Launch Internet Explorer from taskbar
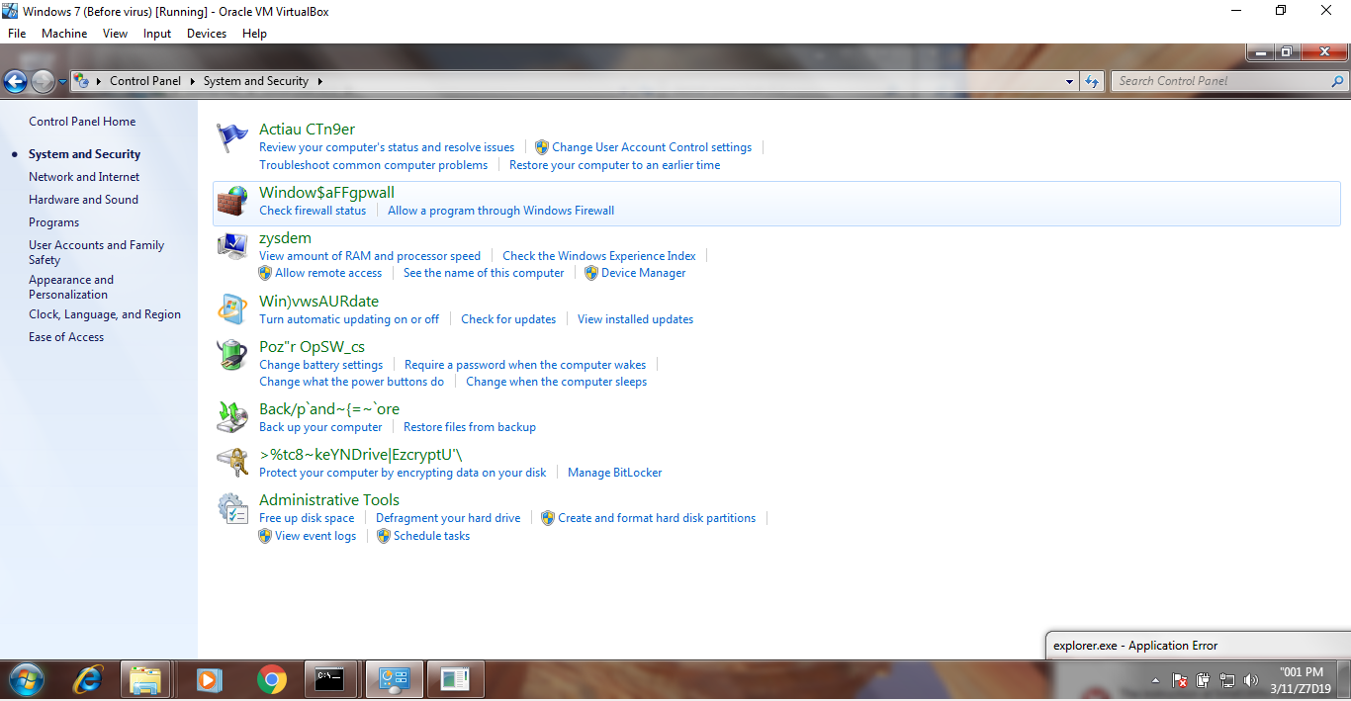Image resolution: width=1351 pixels, height=701 pixels. [89, 680]
